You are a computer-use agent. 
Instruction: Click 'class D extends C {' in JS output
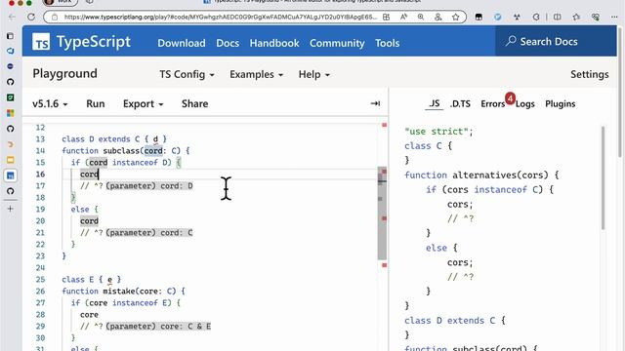[x=455, y=321]
